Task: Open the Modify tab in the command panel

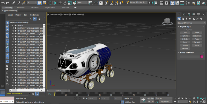Action: tap(184, 14)
